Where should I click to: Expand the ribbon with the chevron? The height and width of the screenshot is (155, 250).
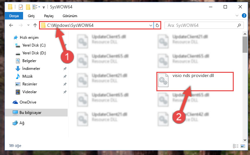(x=237, y=16)
